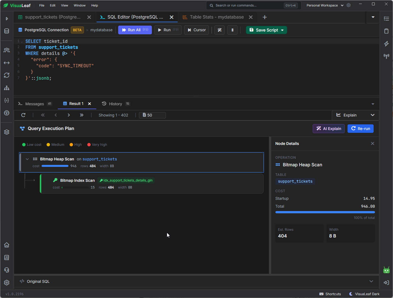This screenshot has width=393, height=298.
Task: Click the mydatabase breadcrumb
Action: coord(101,30)
